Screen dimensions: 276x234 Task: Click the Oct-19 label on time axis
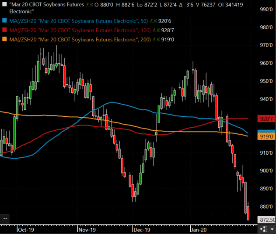(26, 230)
